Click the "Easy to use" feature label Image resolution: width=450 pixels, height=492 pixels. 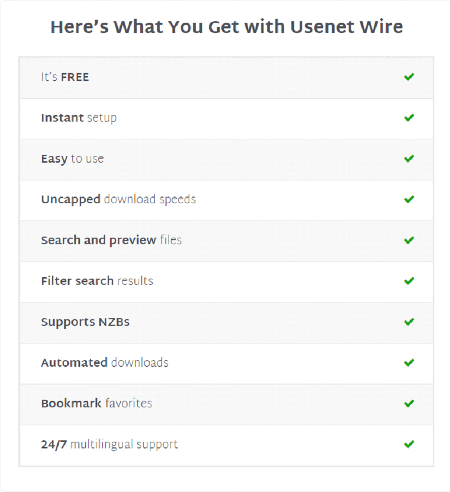tap(72, 159)
